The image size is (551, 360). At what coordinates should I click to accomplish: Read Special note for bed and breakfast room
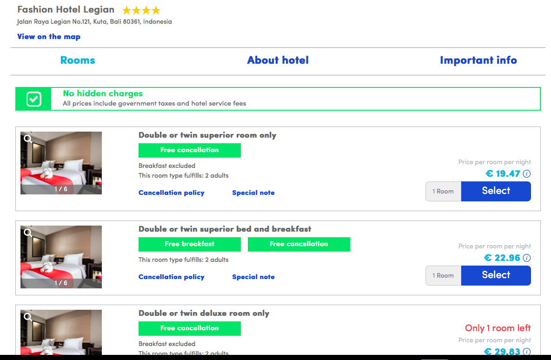click(253, 277)
